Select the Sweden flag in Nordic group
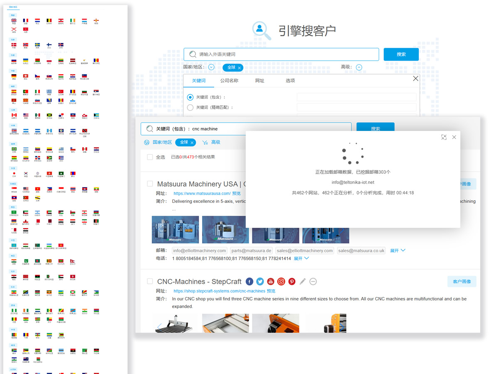This screenshot has height=374, width=499. point(37,44)
